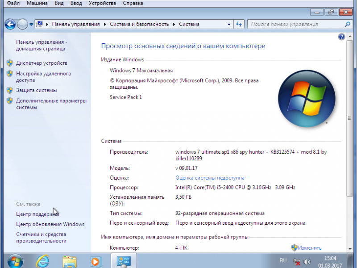Viewport: 357px width, 268px height.
Task: Click the vertical scrollbar thumb
Action: click(x=350, y=118)
